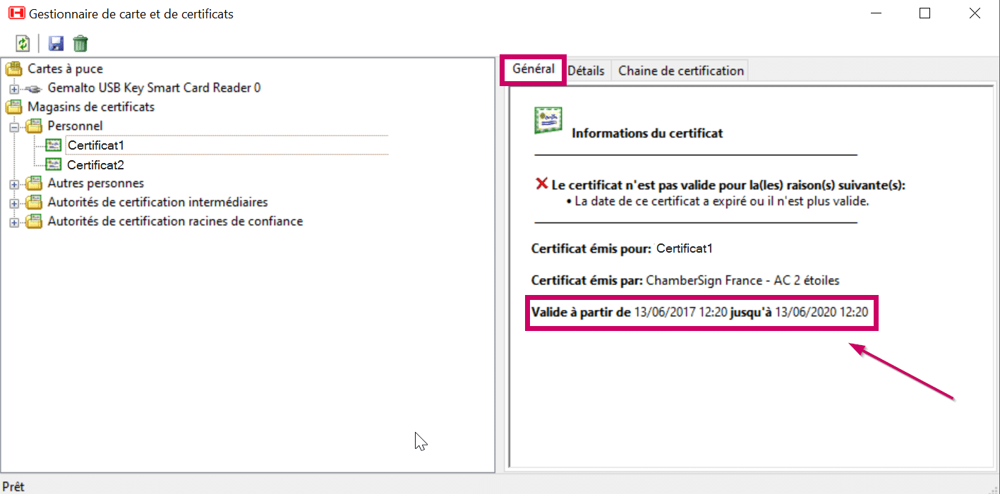Expand Autorités de certification racines de confiance
Image resolution: width=1000 pixels, height=494 pixels.
point(14,222)
